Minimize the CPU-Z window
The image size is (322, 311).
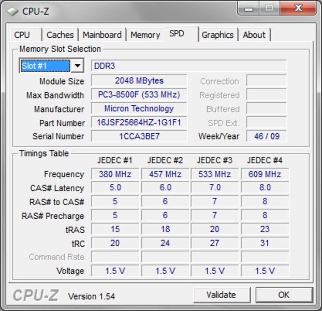point(250,8)
